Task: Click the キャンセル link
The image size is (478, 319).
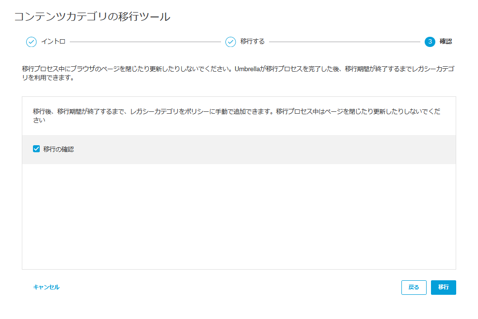Action: (47, 287)
